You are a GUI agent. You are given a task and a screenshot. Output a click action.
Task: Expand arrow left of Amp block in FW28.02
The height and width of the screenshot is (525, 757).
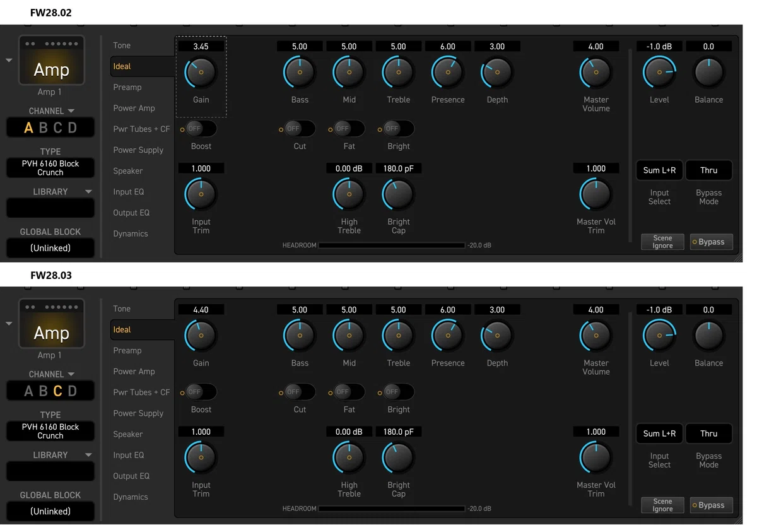pos(9,61)
